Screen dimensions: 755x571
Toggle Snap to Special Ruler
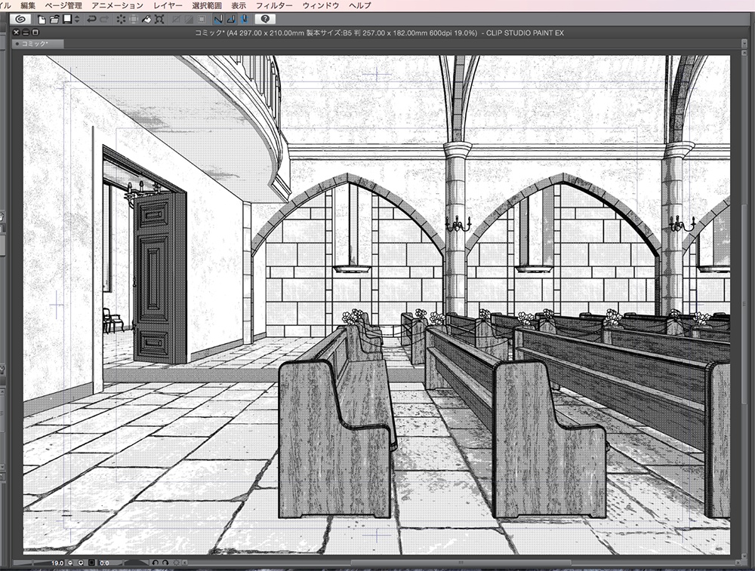click(230, 19)
